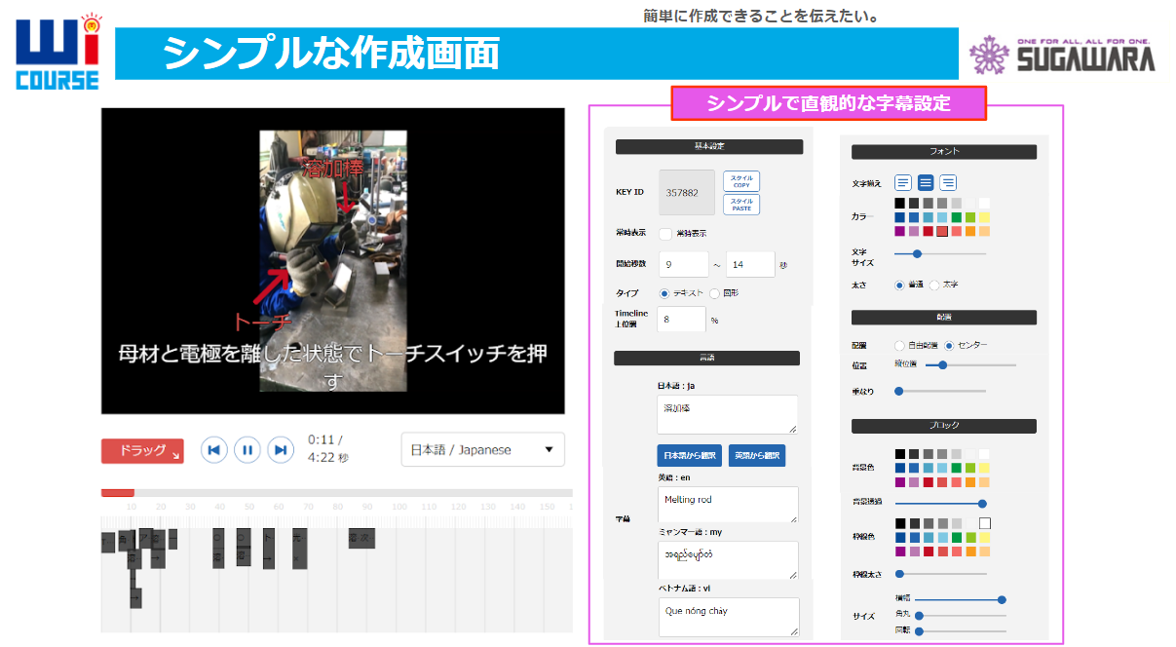Pick white in the 枠線色 border palette
The width and height of the screenshot is (1176, 647).
[985, 523]
